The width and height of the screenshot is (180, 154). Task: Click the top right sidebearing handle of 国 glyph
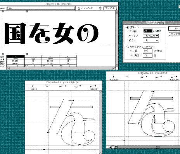[27, 12]
